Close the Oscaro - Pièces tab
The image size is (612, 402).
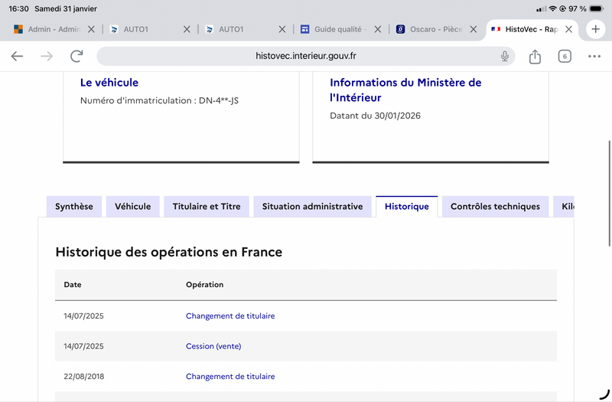474,29
